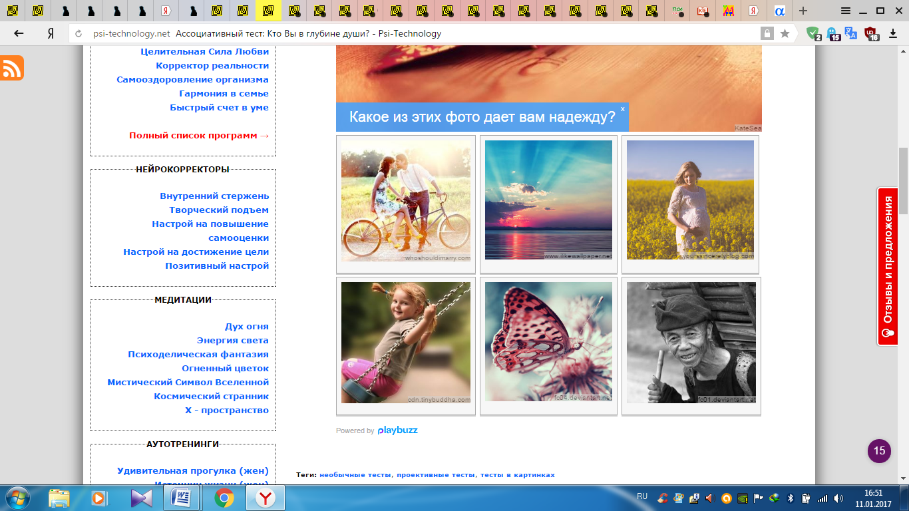Screen dimensions: 909x511
Task: Click the padlock icon in the address bar
Action: tap(767, 33)
